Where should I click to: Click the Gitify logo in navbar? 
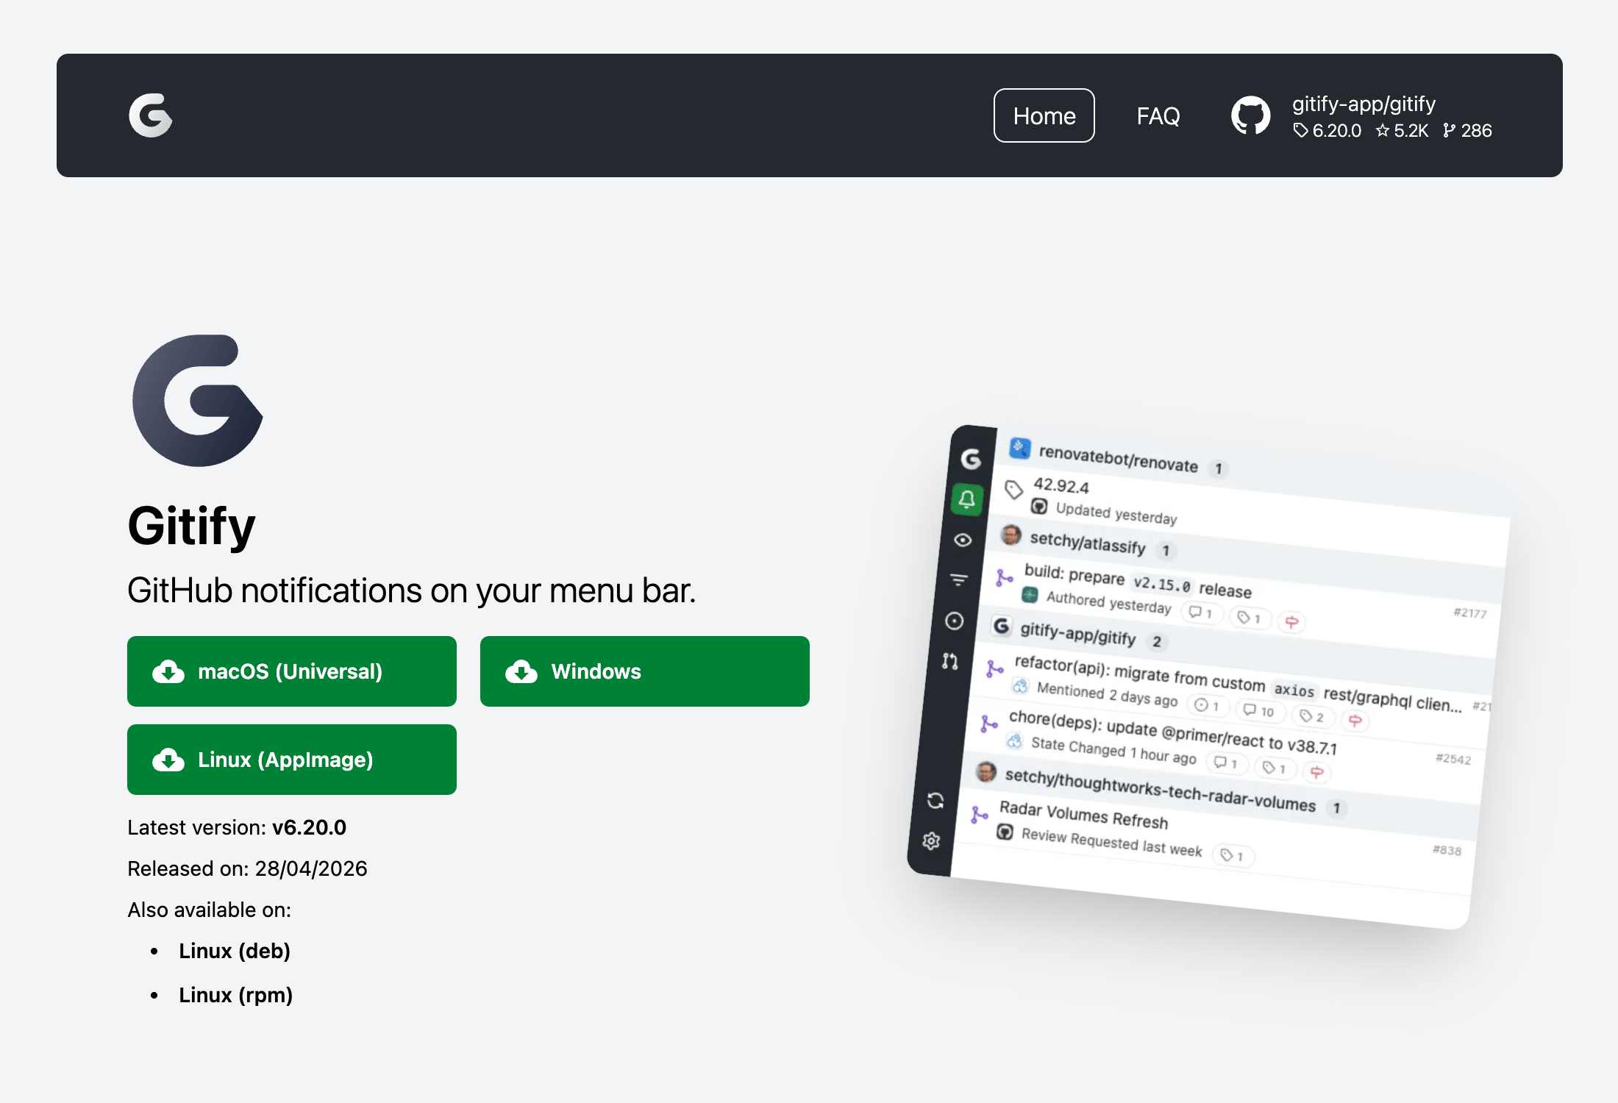coord(151,115)
